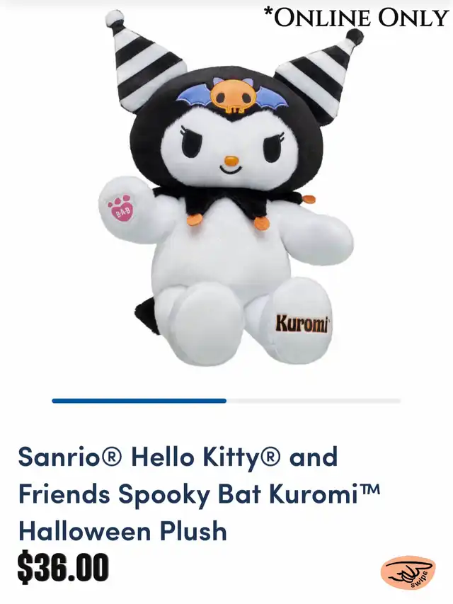Open the Spooky Bat Kuromi product title
This screenshot has height=604, width=453.
coord(199,494)
